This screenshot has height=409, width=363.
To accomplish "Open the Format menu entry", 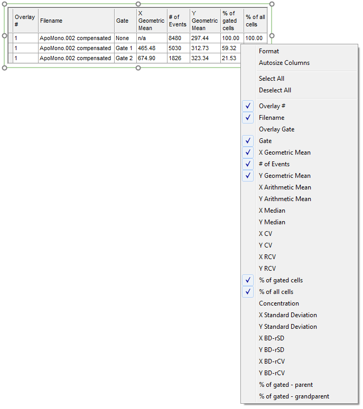I will pyautogui.click(x=268, y=51).
